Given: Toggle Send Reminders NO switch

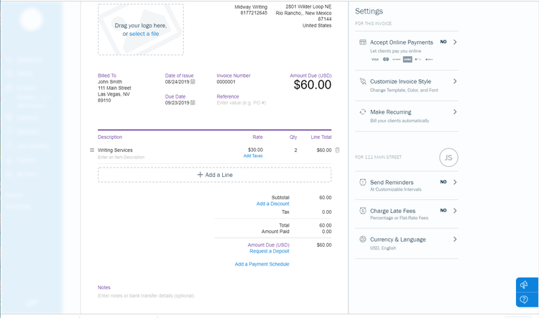Looking at the screenshot, I should tap(443, 182).
